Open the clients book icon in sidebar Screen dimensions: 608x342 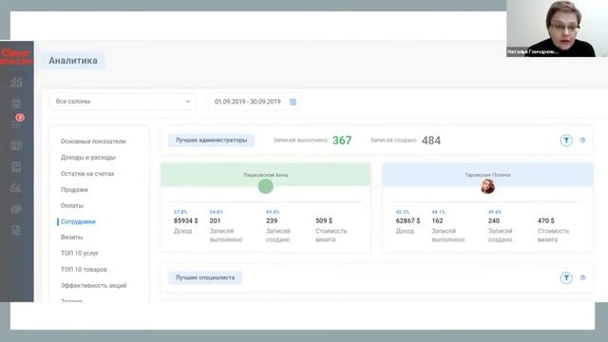tap(16, 167)
